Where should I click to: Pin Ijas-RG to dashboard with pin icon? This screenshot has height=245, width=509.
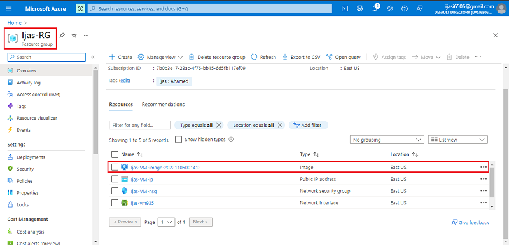[x=62, y=36]
